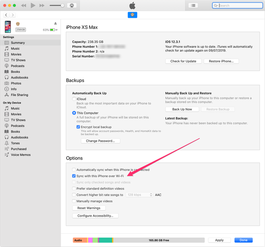
Task: Click Check for Update button
Action: [x=183, y=61]
